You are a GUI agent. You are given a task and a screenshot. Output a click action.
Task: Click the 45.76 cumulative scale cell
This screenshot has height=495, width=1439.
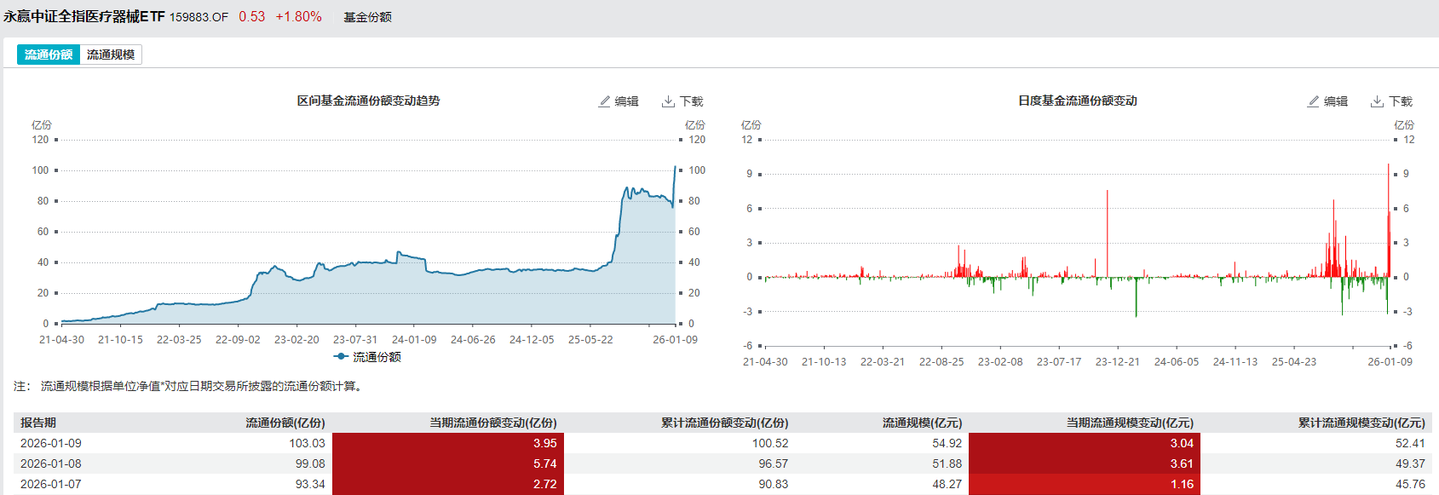click(1410, 484)
